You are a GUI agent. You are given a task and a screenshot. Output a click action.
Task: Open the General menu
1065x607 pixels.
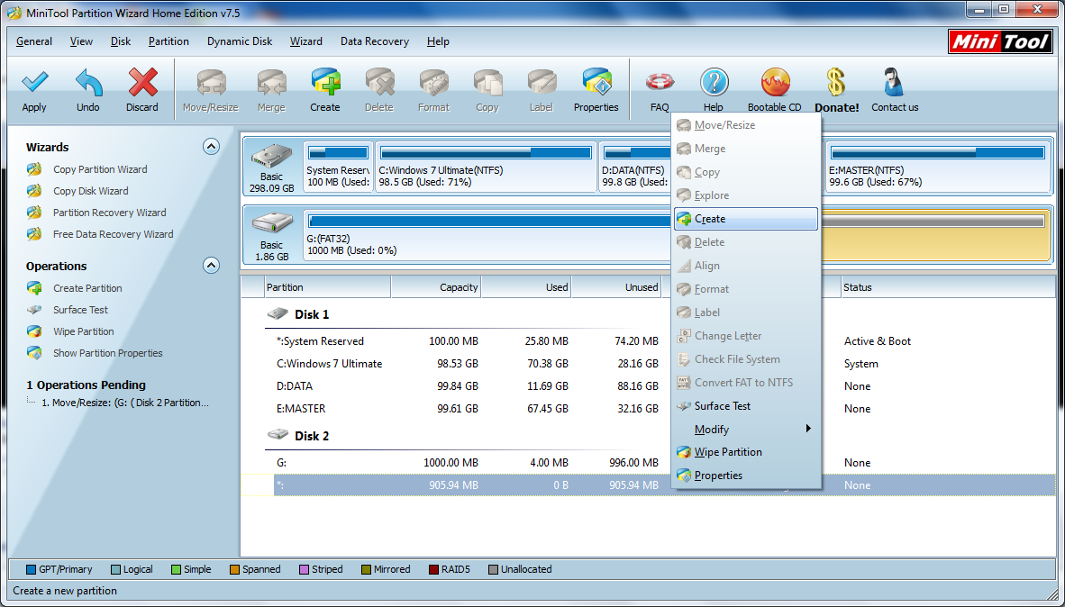[x=34, y=41]
